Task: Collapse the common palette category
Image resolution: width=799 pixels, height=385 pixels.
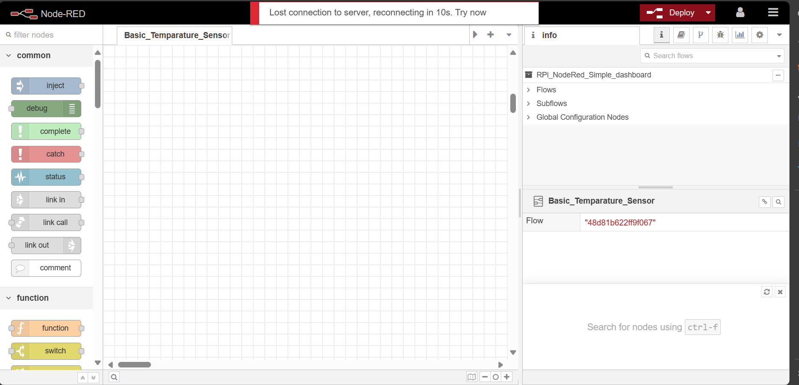Action: click(x=46, y=55)
